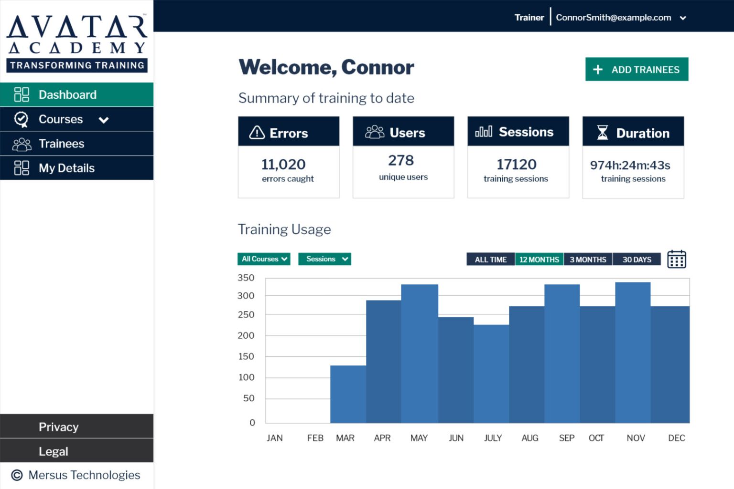
Task: Expand the Courses submenu chevron
Action: (x=104, y=120)
